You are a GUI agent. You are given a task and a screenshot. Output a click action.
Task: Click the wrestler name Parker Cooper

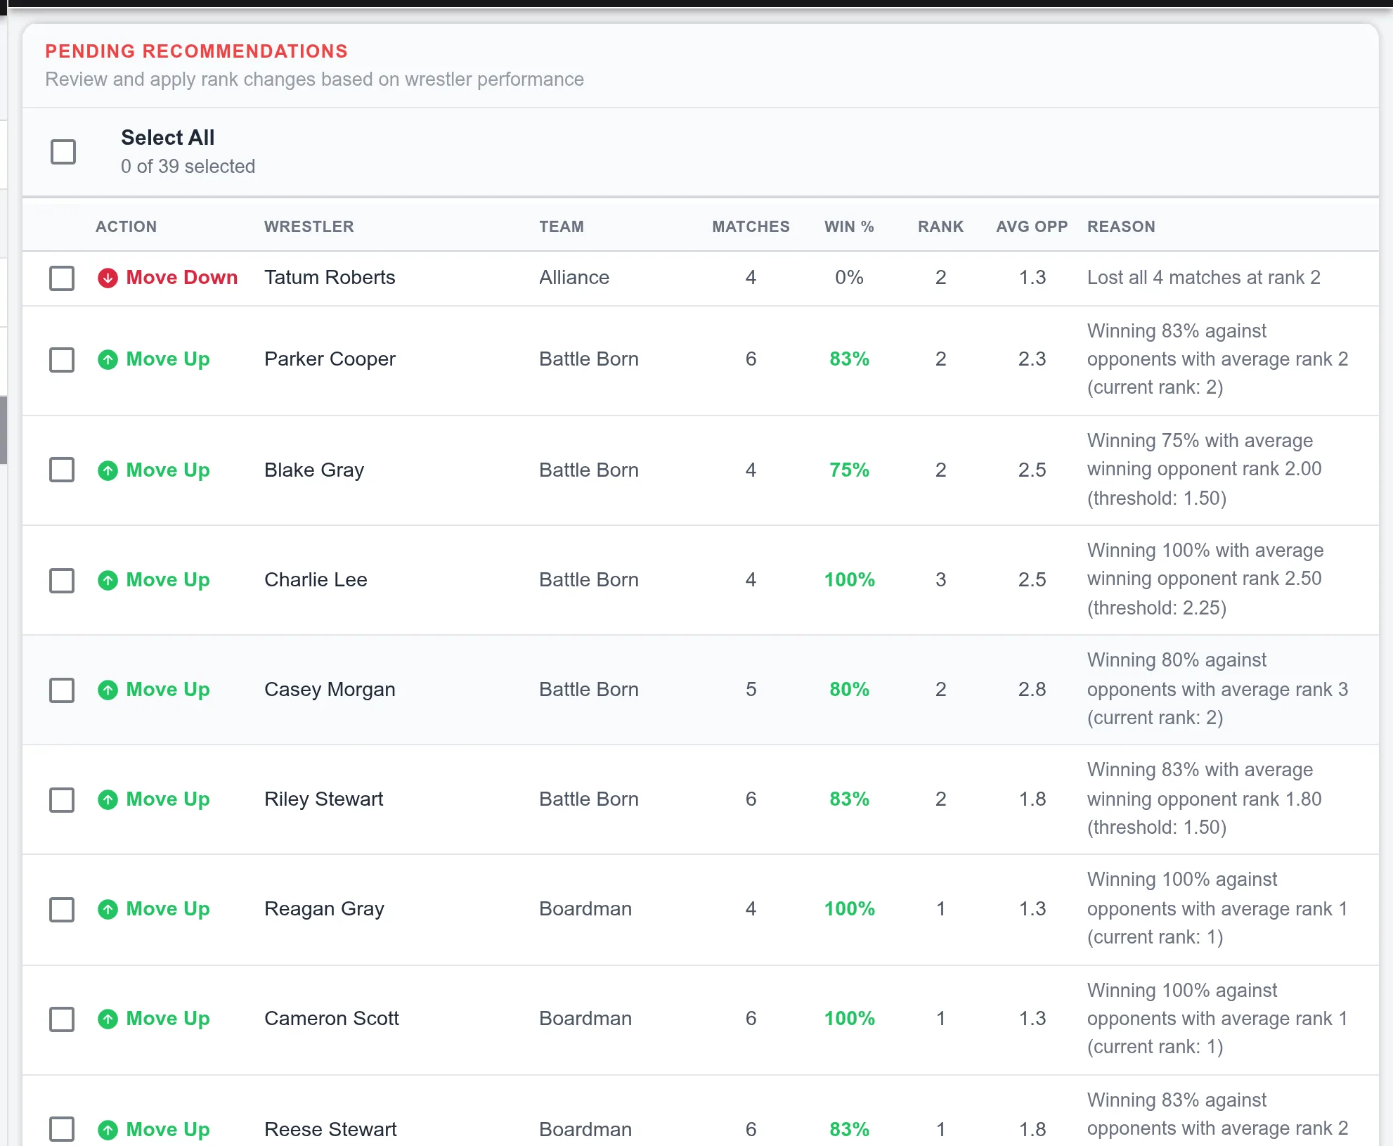point(330,359)
